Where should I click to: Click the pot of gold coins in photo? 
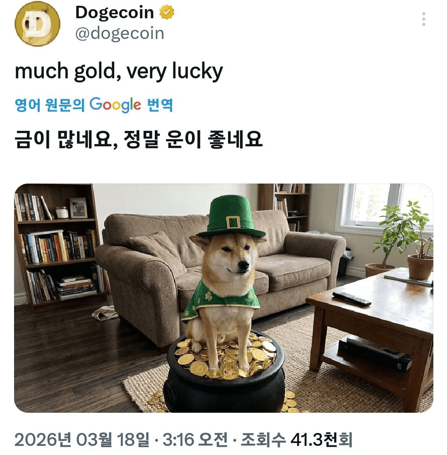tap(224, 374)
